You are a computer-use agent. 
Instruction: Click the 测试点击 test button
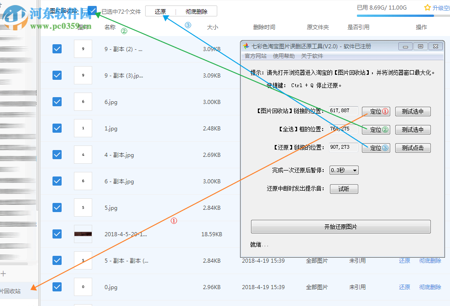(413, 148)
